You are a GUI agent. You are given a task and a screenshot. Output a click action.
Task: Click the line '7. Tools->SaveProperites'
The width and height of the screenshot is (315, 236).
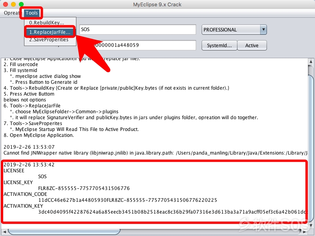[x=33, y=124]
